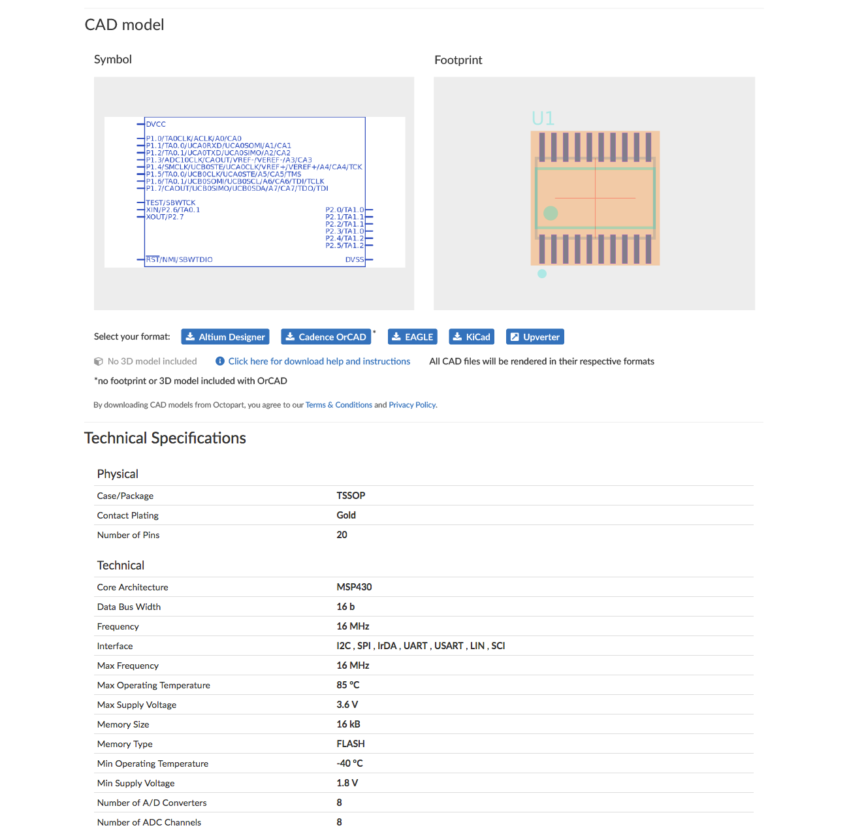
Task: Open the Privacy Policy link
Action: click(x=412, y=405)
